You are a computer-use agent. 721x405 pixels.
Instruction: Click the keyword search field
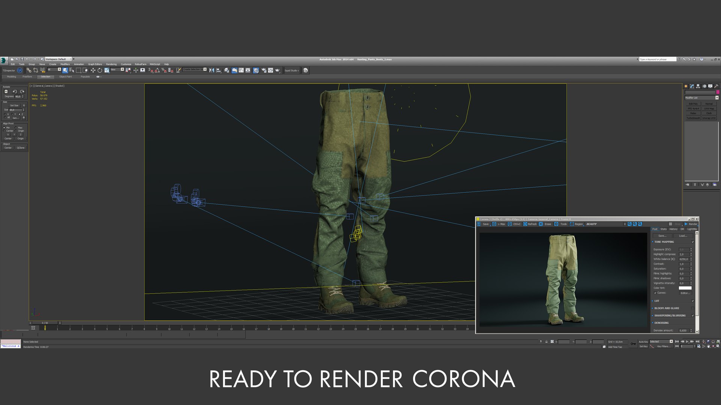[657, 59]
